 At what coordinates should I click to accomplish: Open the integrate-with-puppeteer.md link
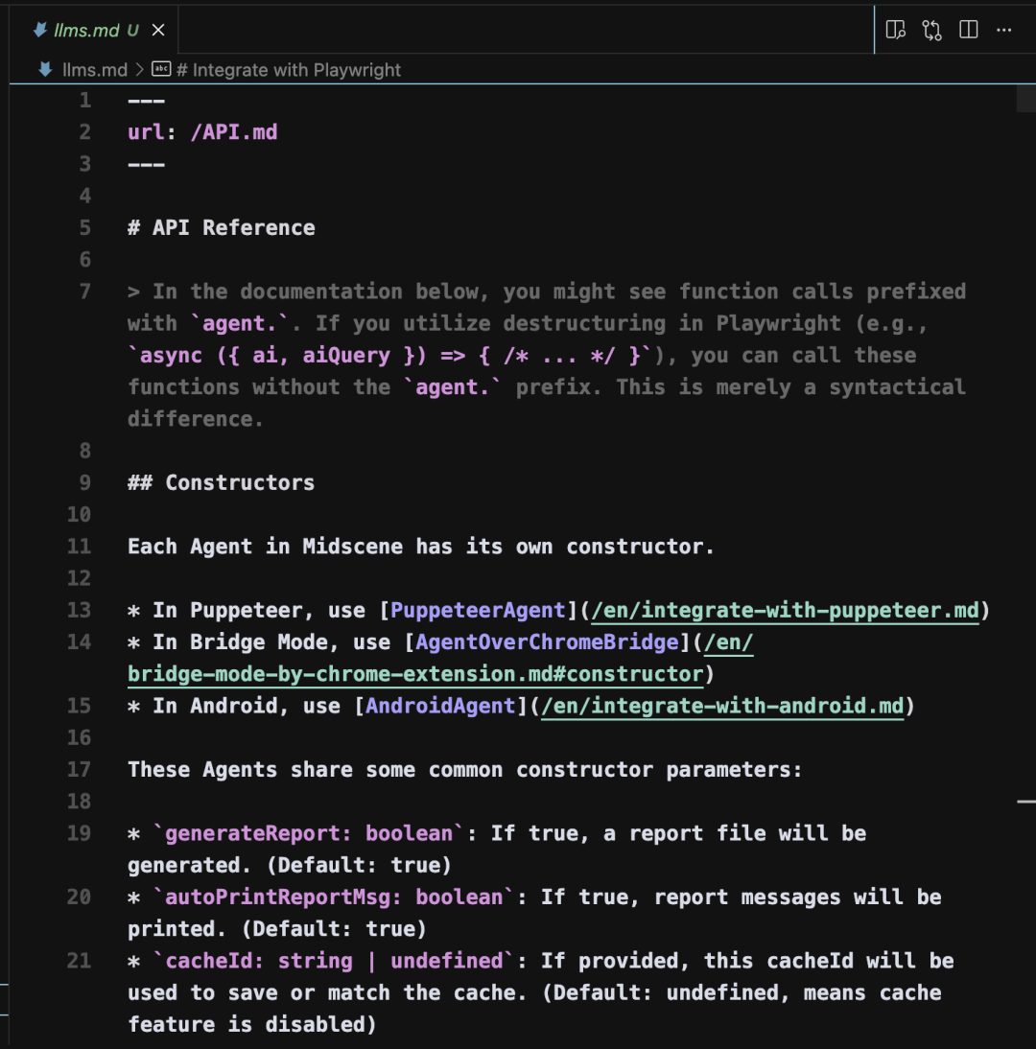(785, 610)
